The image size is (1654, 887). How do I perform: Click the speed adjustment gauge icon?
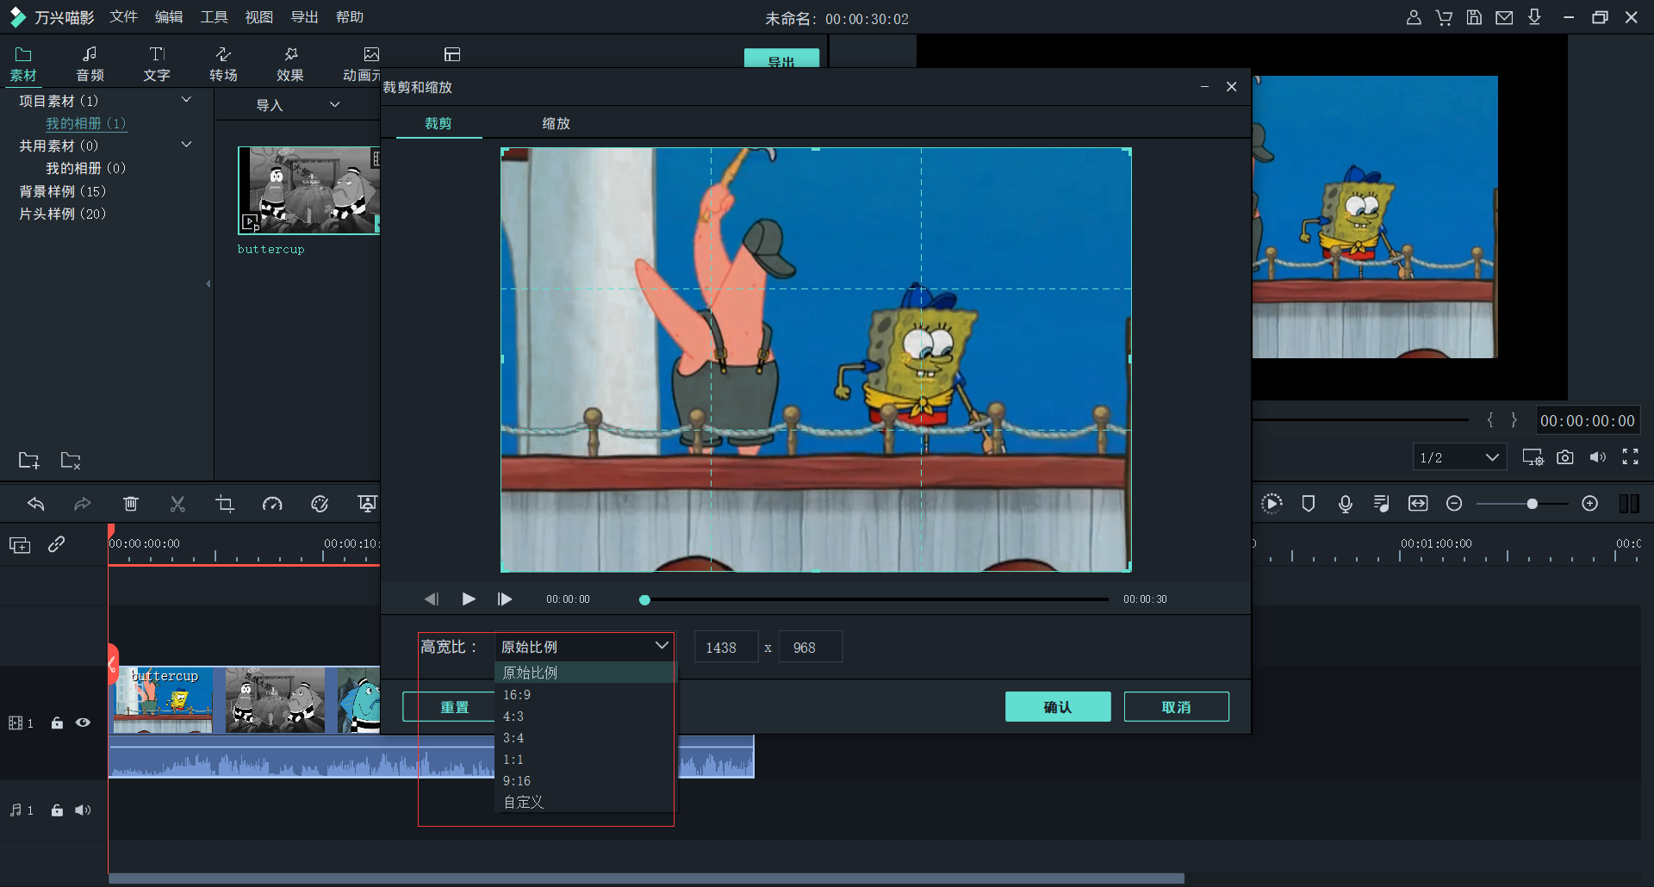272,504
